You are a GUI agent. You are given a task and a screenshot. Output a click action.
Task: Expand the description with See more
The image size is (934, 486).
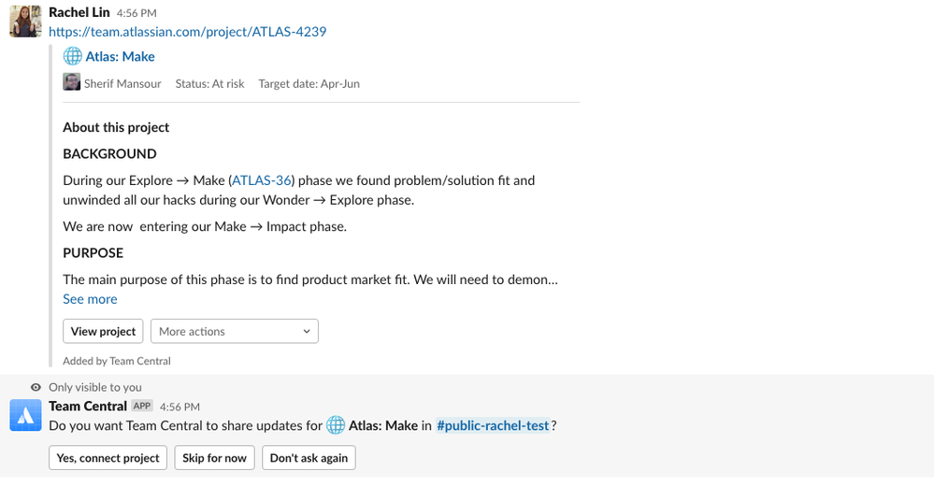coord(90,299)
